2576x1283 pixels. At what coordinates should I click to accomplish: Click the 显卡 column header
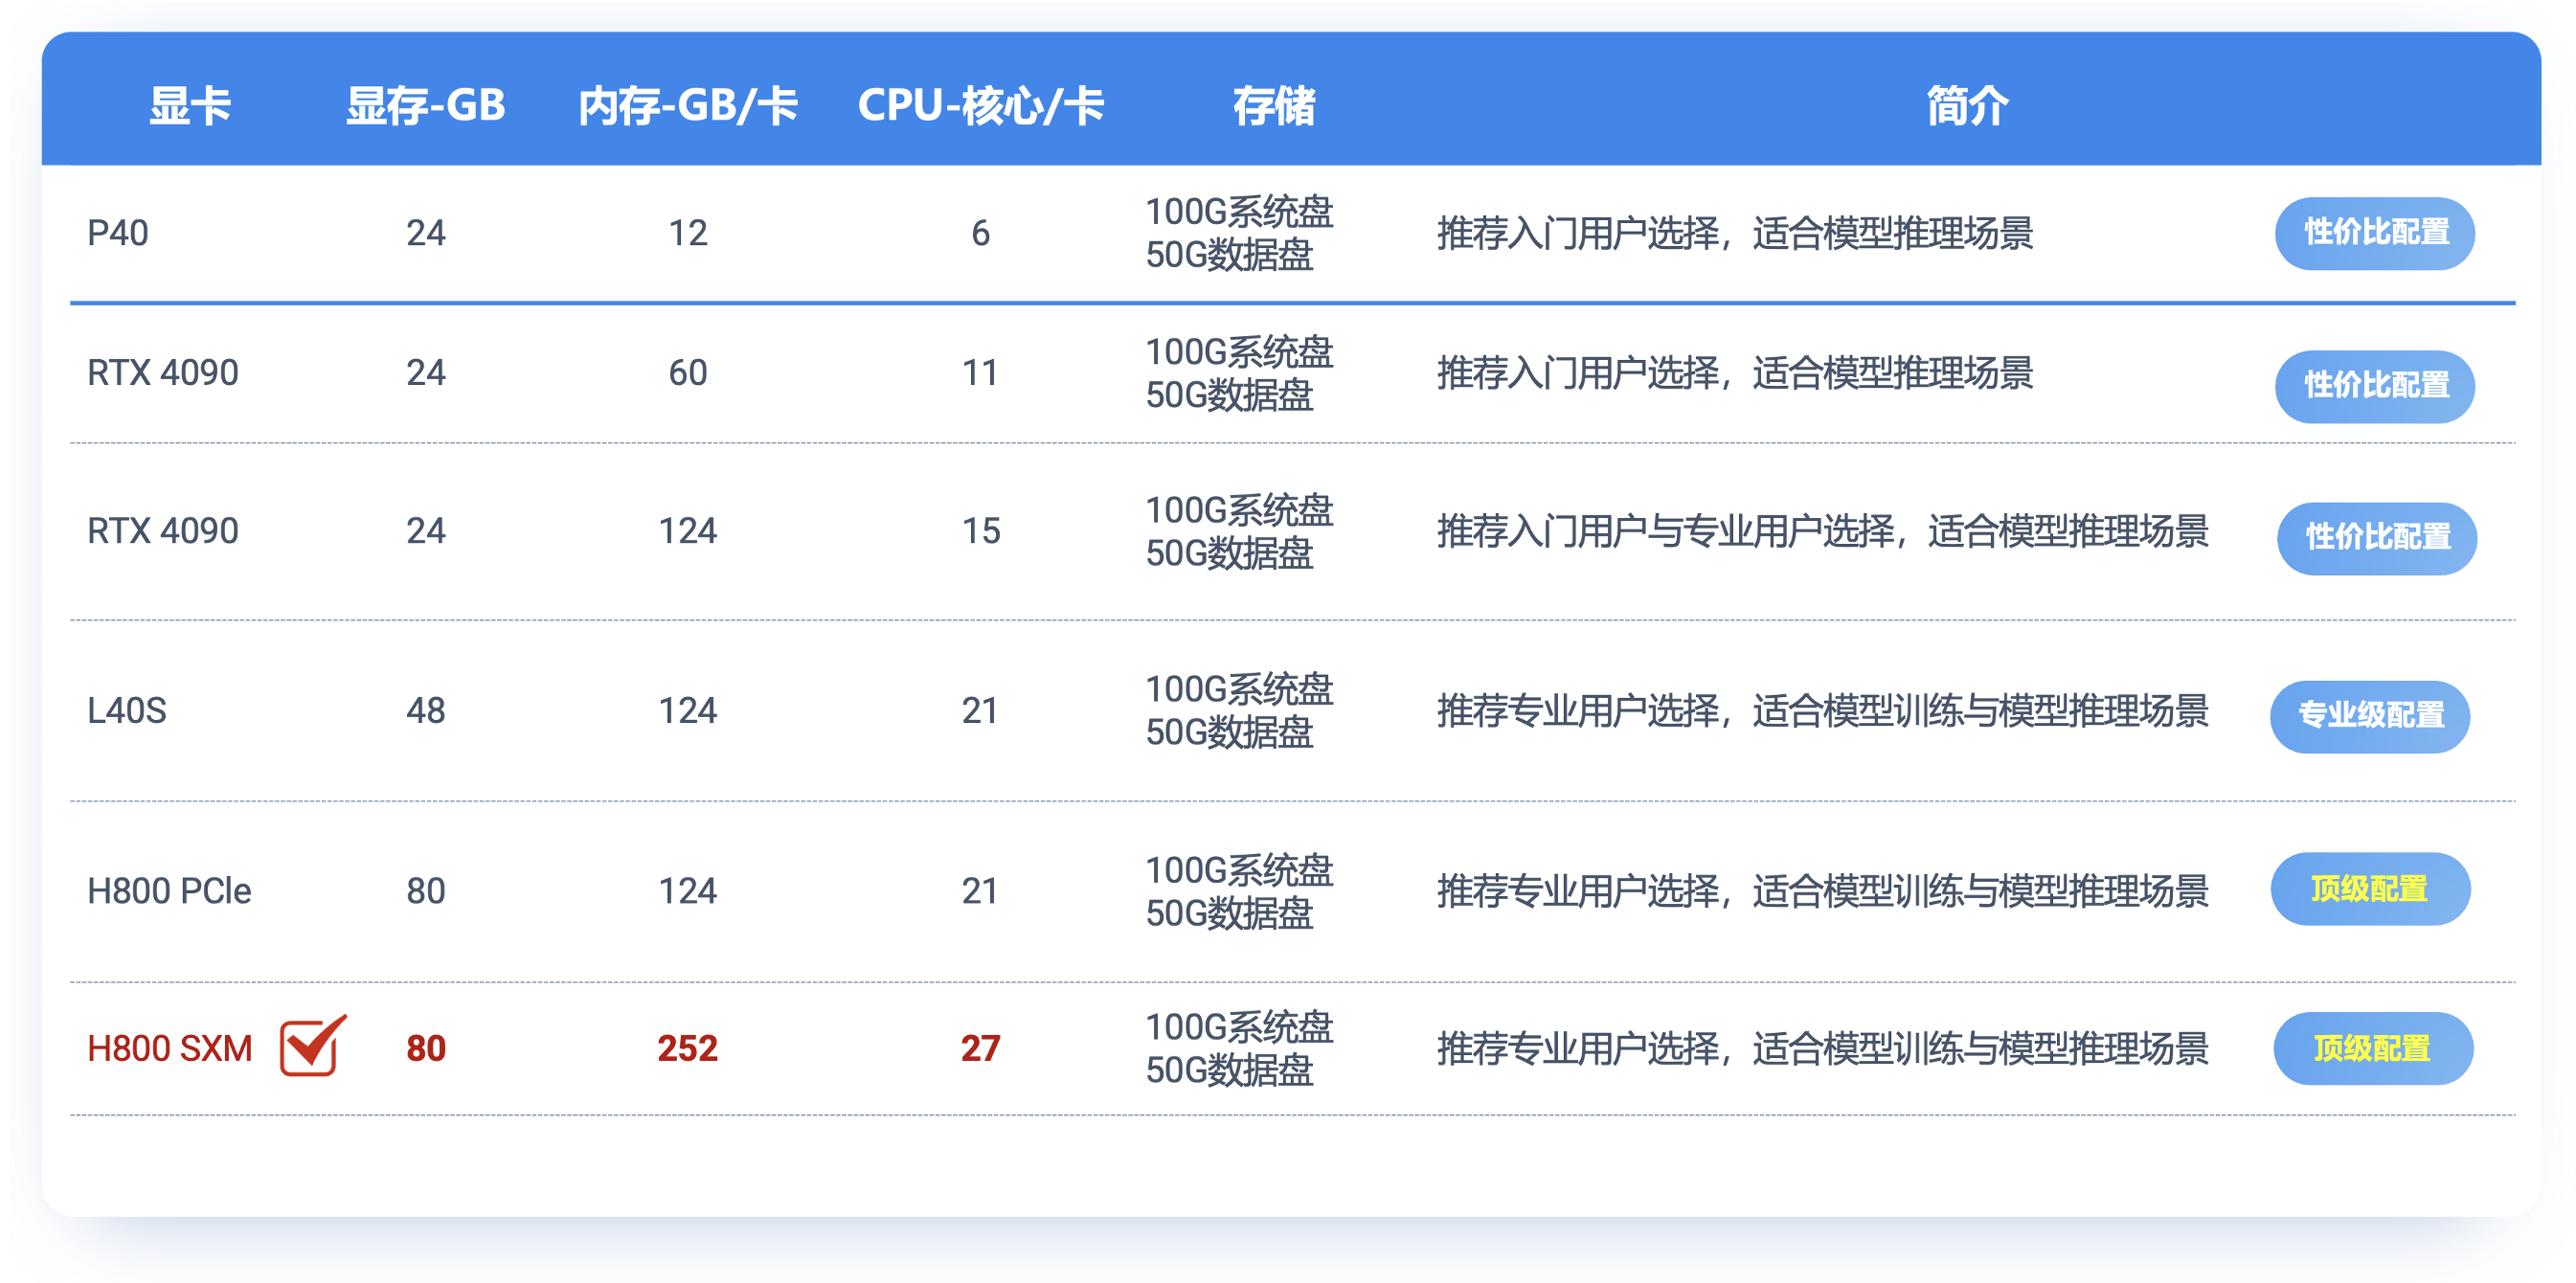[x=190, y=105]
